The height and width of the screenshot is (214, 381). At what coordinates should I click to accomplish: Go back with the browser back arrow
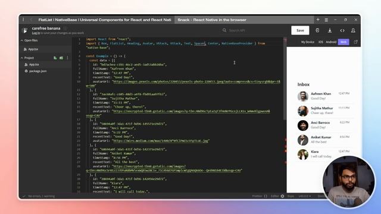click(31, 20)
